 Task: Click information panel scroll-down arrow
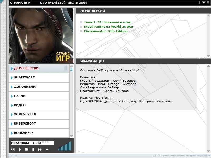pos(208,151)
